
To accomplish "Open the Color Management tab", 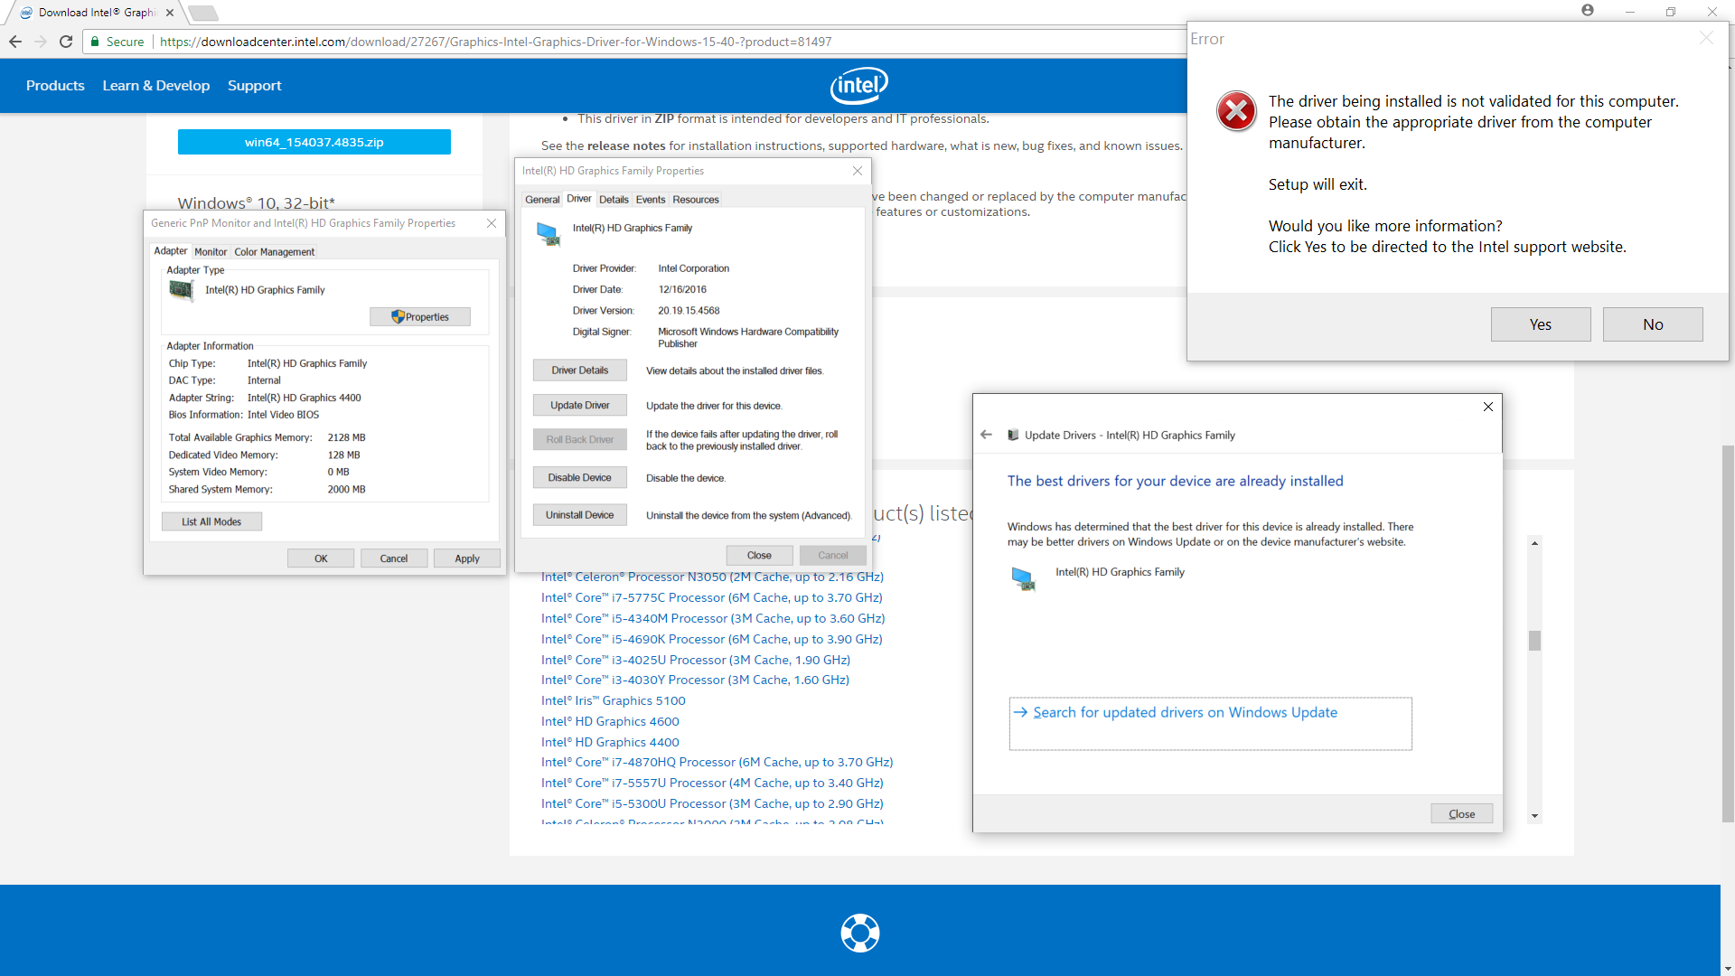I will pos(274,252).
